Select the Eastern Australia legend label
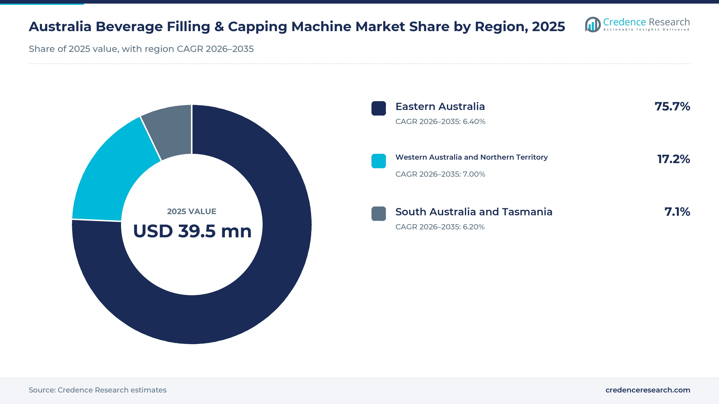Viewport: 719px width, 404px height. pyautogui.click(x=440, y=107)
